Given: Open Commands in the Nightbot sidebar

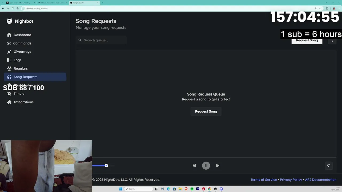Looking at the screenshot, I should (35, 43).
